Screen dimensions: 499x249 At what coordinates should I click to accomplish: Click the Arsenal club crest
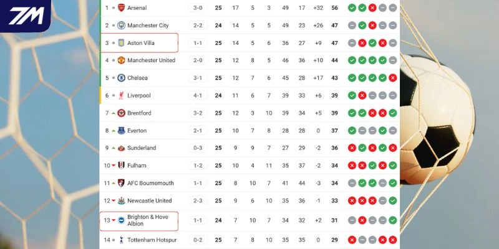point(121,8)
